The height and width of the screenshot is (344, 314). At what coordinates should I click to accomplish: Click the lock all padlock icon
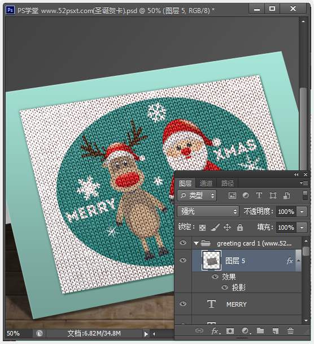pyautogui.click(x=240, y=227)
